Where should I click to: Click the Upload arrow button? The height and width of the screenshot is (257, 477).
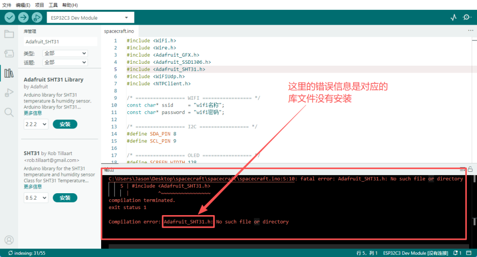(x=23, y=18)
